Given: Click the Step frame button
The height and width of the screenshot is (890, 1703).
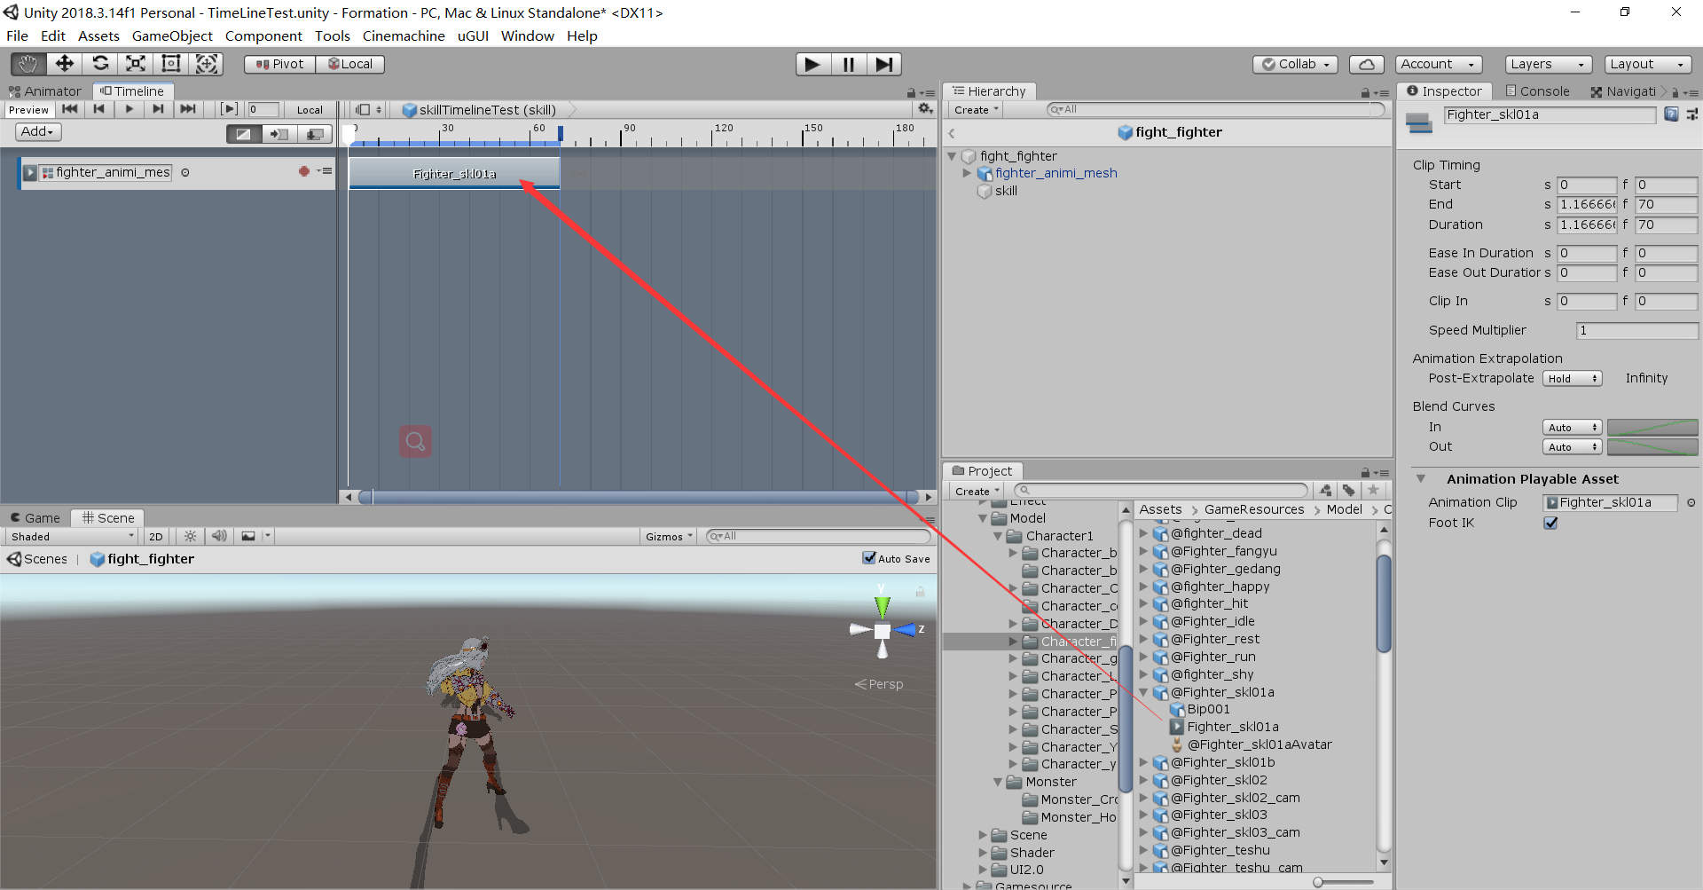Looking at the screenshot, I should coord(884,64).
